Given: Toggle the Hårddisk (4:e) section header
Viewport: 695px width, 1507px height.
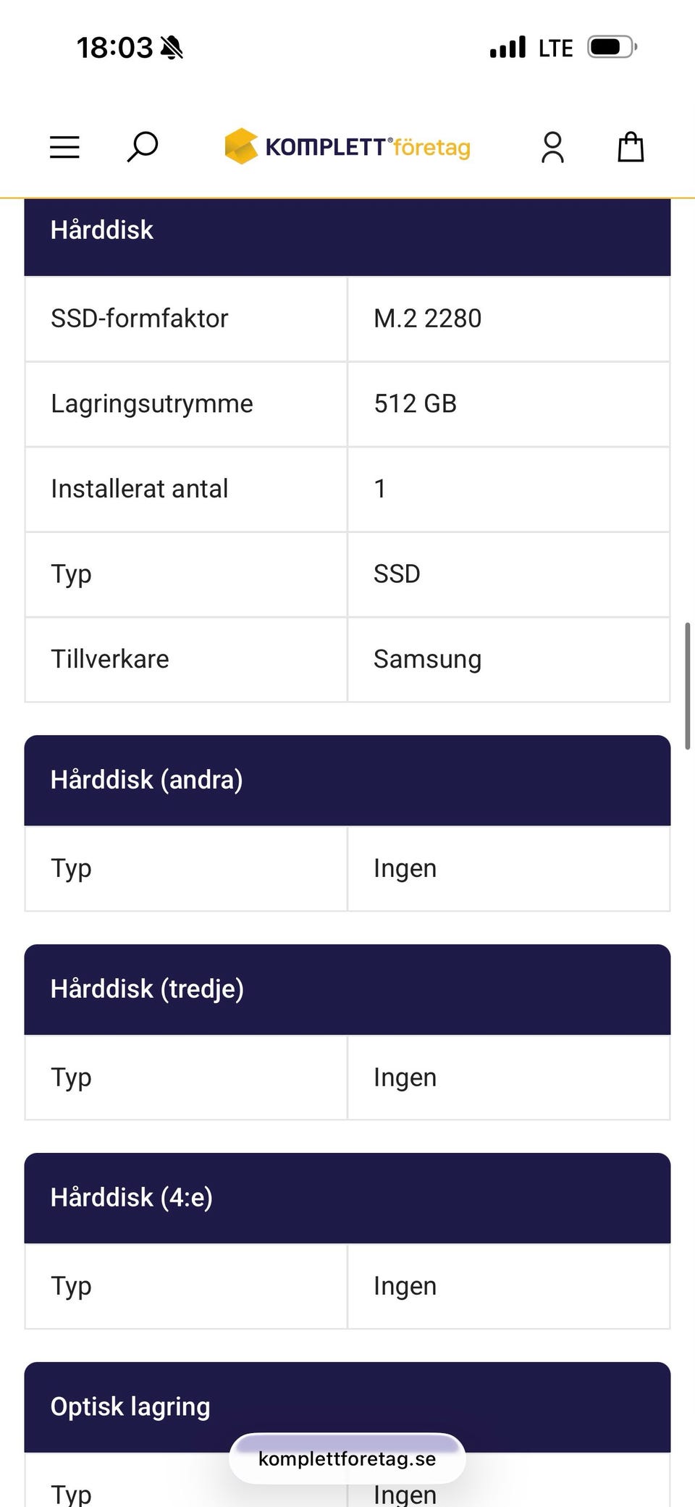Looking at the screenshot, I should [x=347, y=1198].
